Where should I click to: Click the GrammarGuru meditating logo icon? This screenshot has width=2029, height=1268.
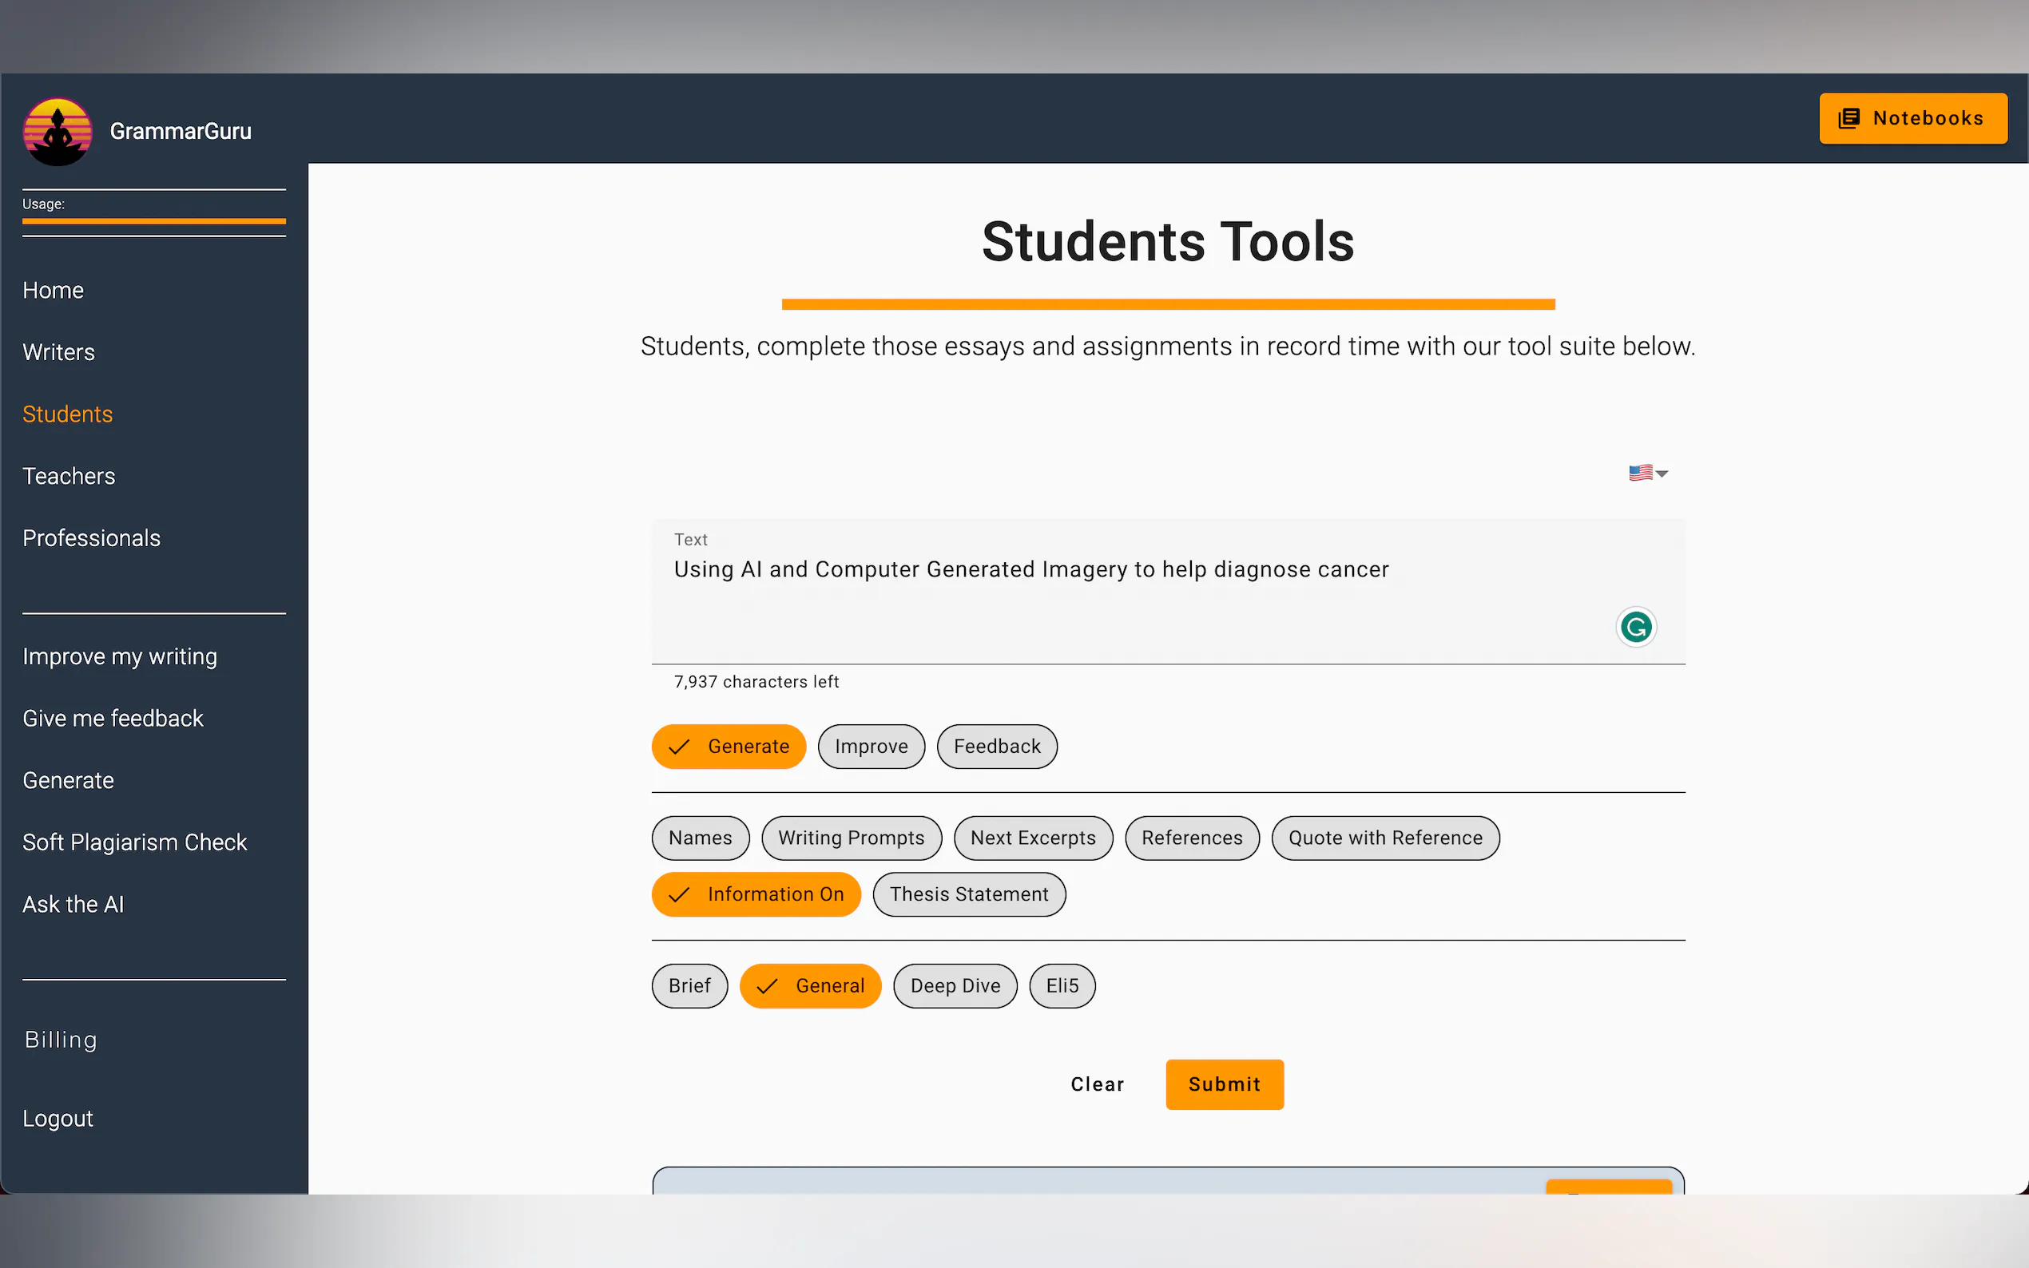pos(57,132)
